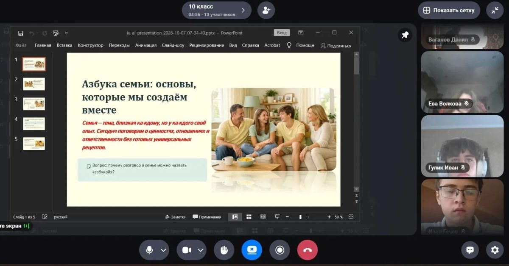Fit slide to window icon
509x266 pixels.
click(351, 217)
